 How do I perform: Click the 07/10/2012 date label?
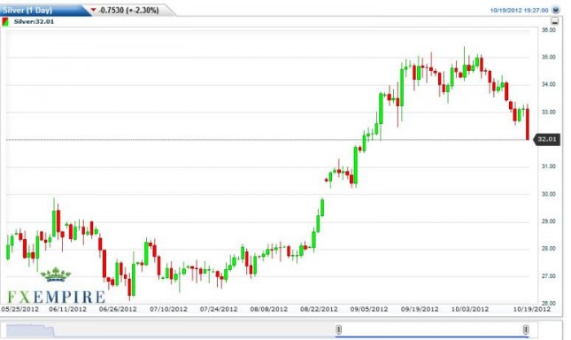[168, 309]
